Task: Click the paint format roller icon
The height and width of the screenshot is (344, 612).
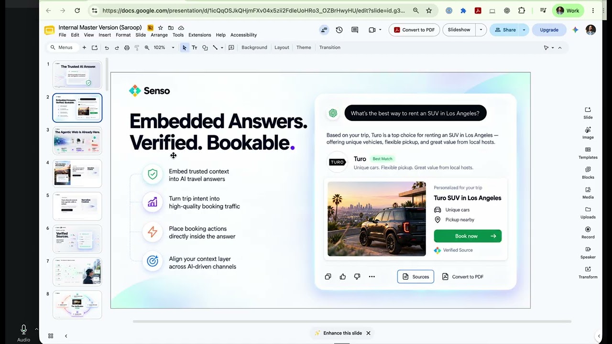Action: (137, 48)
